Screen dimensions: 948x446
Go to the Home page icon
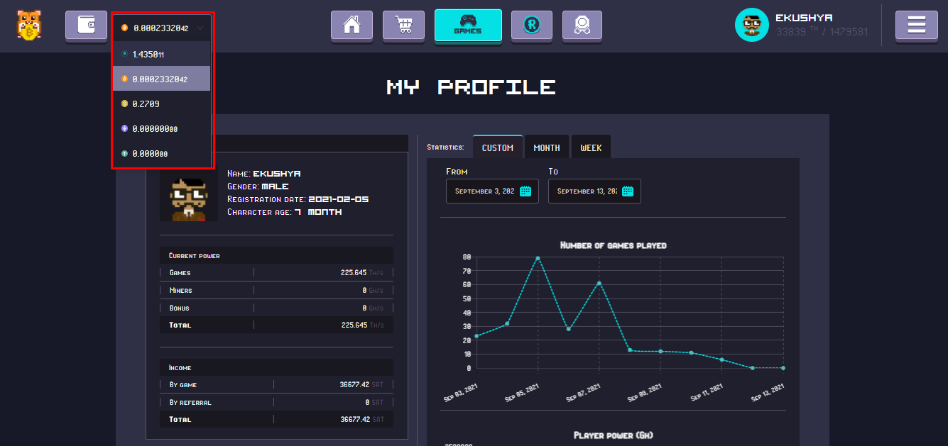(352, 26)
